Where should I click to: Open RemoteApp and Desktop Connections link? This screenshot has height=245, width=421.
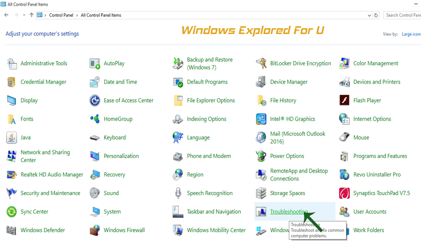point(299,175)
